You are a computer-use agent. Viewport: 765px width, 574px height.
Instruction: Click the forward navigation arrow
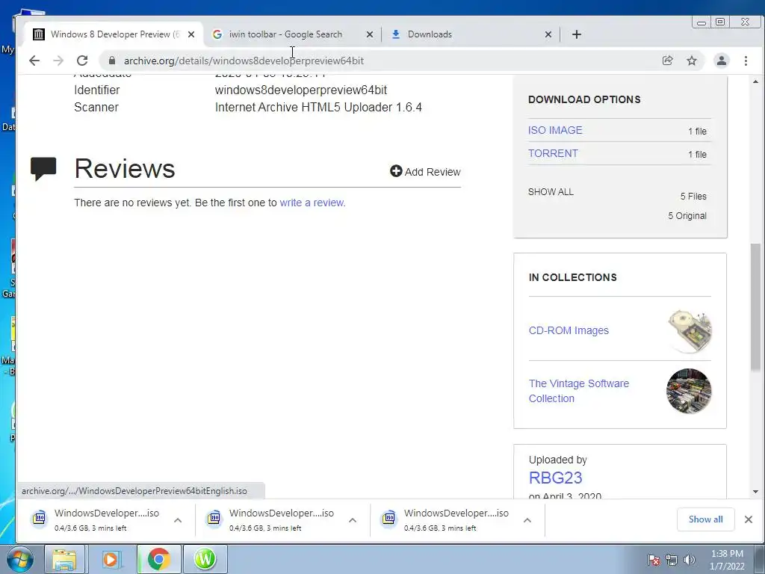(x=58, y=61)
